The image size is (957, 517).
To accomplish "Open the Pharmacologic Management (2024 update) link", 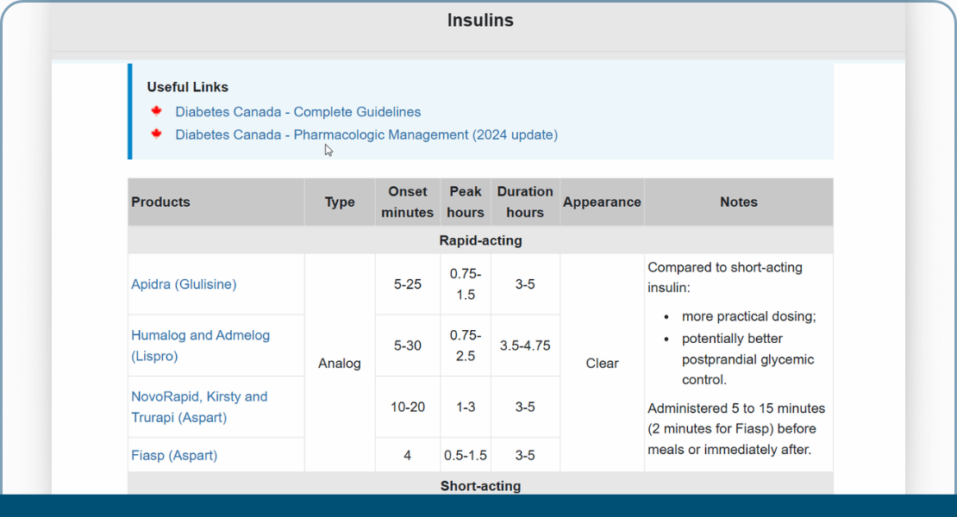I will pos(366,134).
